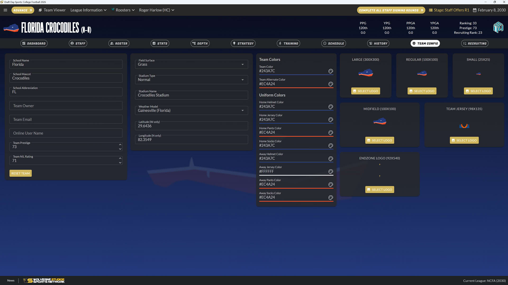Select logo for Endzone Logo (92x540)
Viewport: 508px width, 285px height.
(379, 189)
